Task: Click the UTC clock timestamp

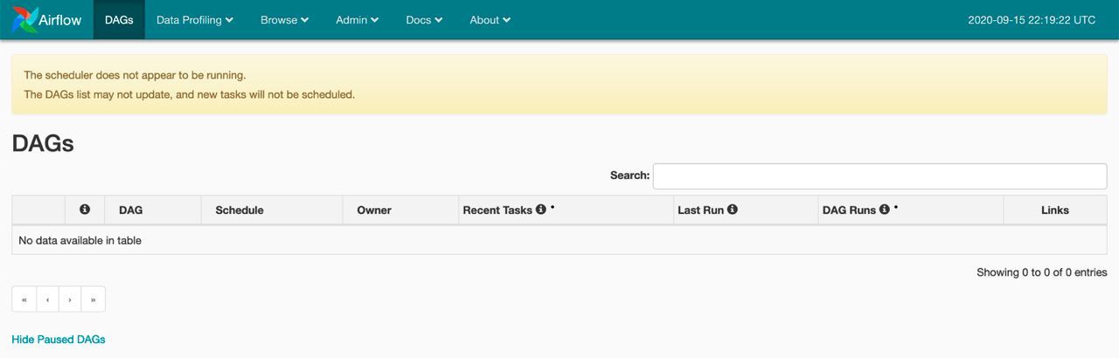Action: 1032,20
